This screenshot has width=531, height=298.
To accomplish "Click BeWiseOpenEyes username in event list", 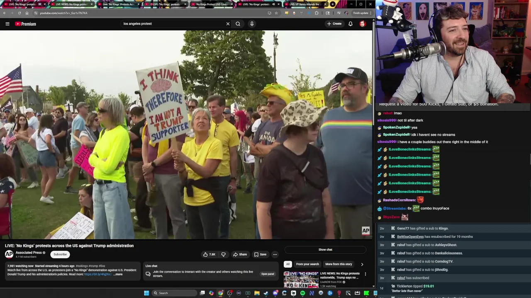I will click(x=410, y=237).
